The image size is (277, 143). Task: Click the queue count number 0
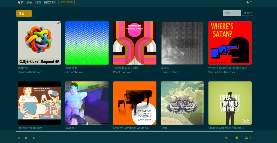(x=250, y=138)
